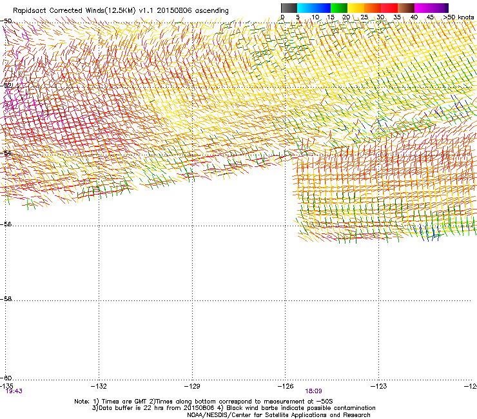Click the legend tick label '10'
Viewport: 477px width, 419px height.
[315, 17]
